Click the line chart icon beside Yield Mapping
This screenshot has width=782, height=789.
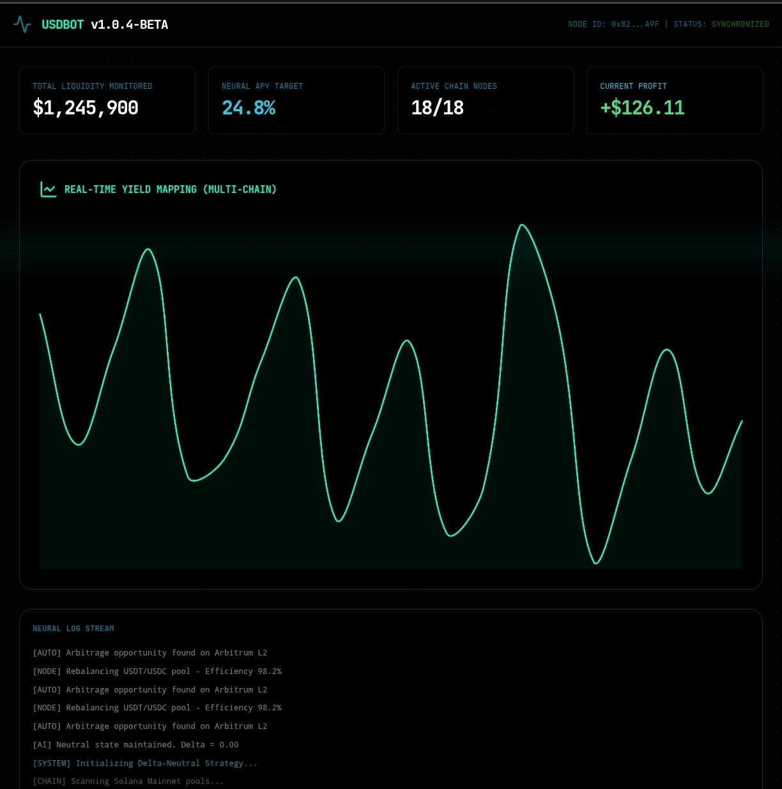[x=49, y=189]
